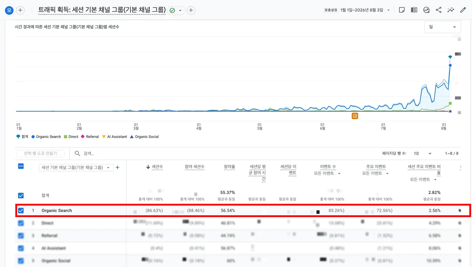Add a secondary dimension with the blue plus

117,167
